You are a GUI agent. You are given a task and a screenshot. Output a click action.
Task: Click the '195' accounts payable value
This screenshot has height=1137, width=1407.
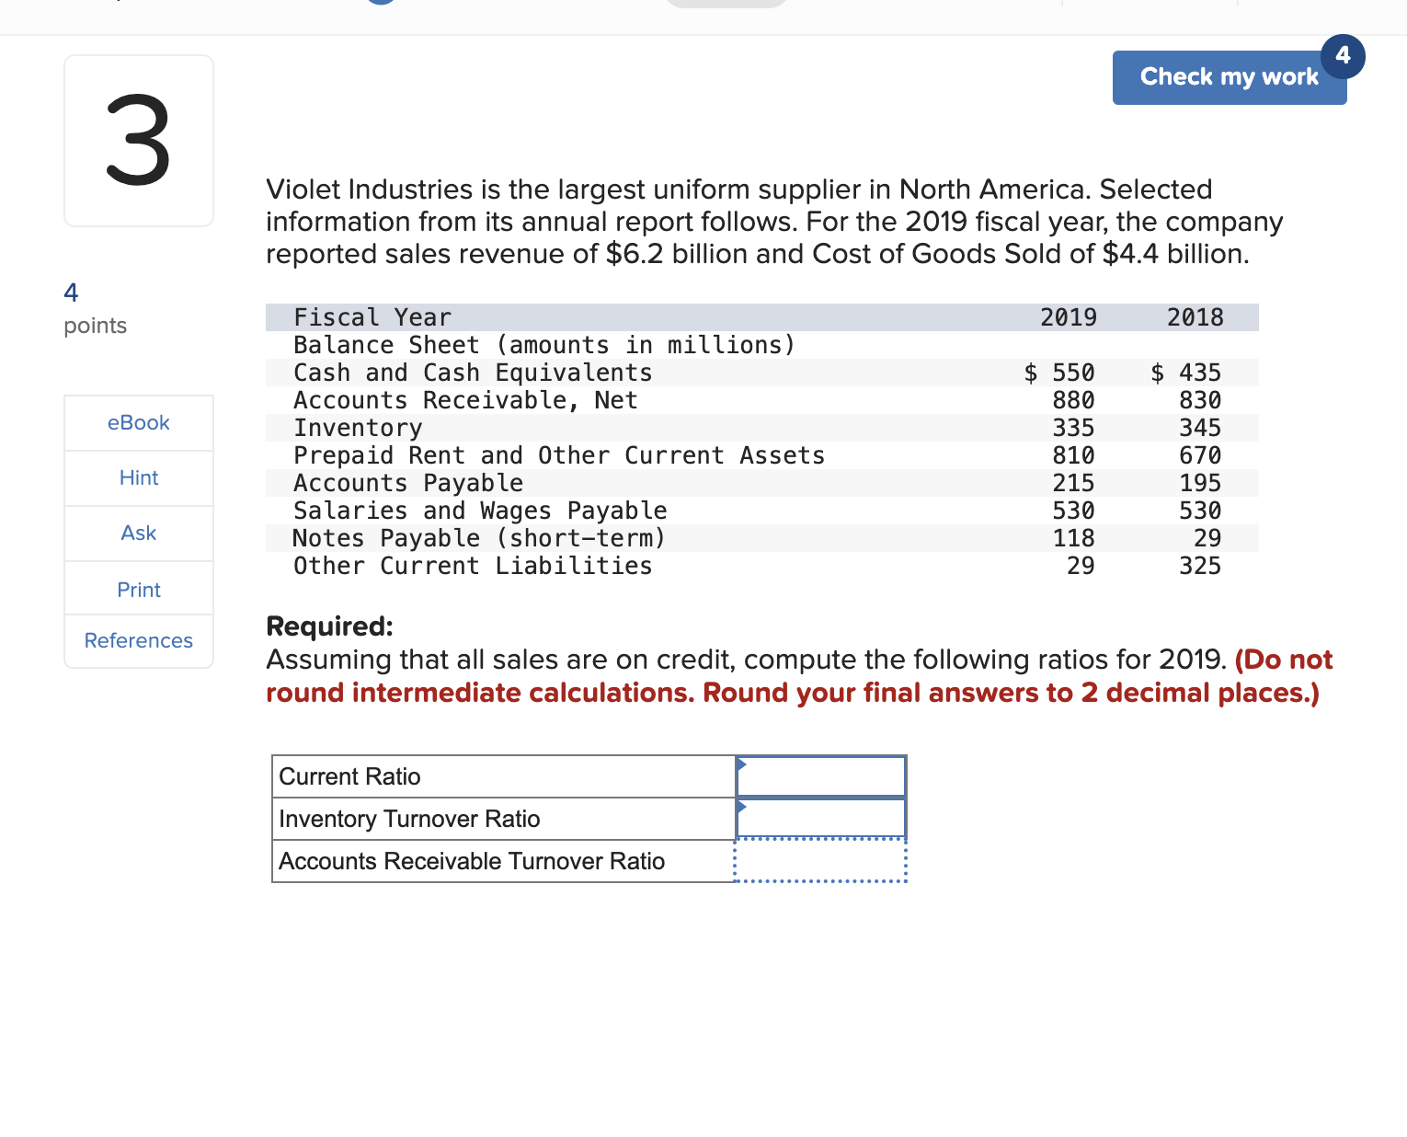pos(1201,483)
